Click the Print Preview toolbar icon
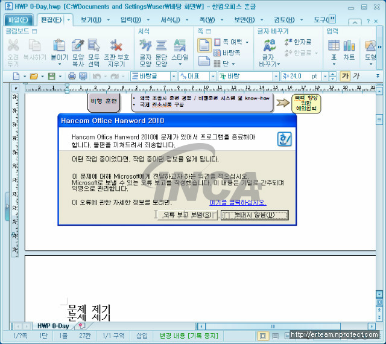 click(x=83, y=76)
